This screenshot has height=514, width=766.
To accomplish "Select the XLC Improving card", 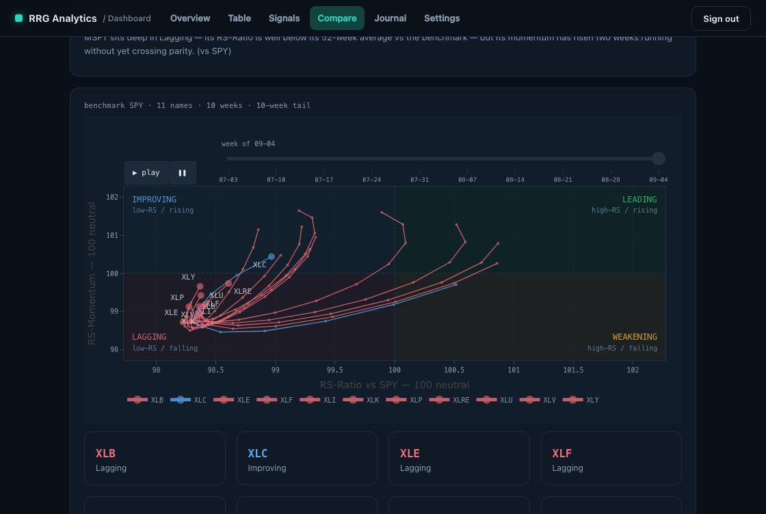I will coord(307,458).
